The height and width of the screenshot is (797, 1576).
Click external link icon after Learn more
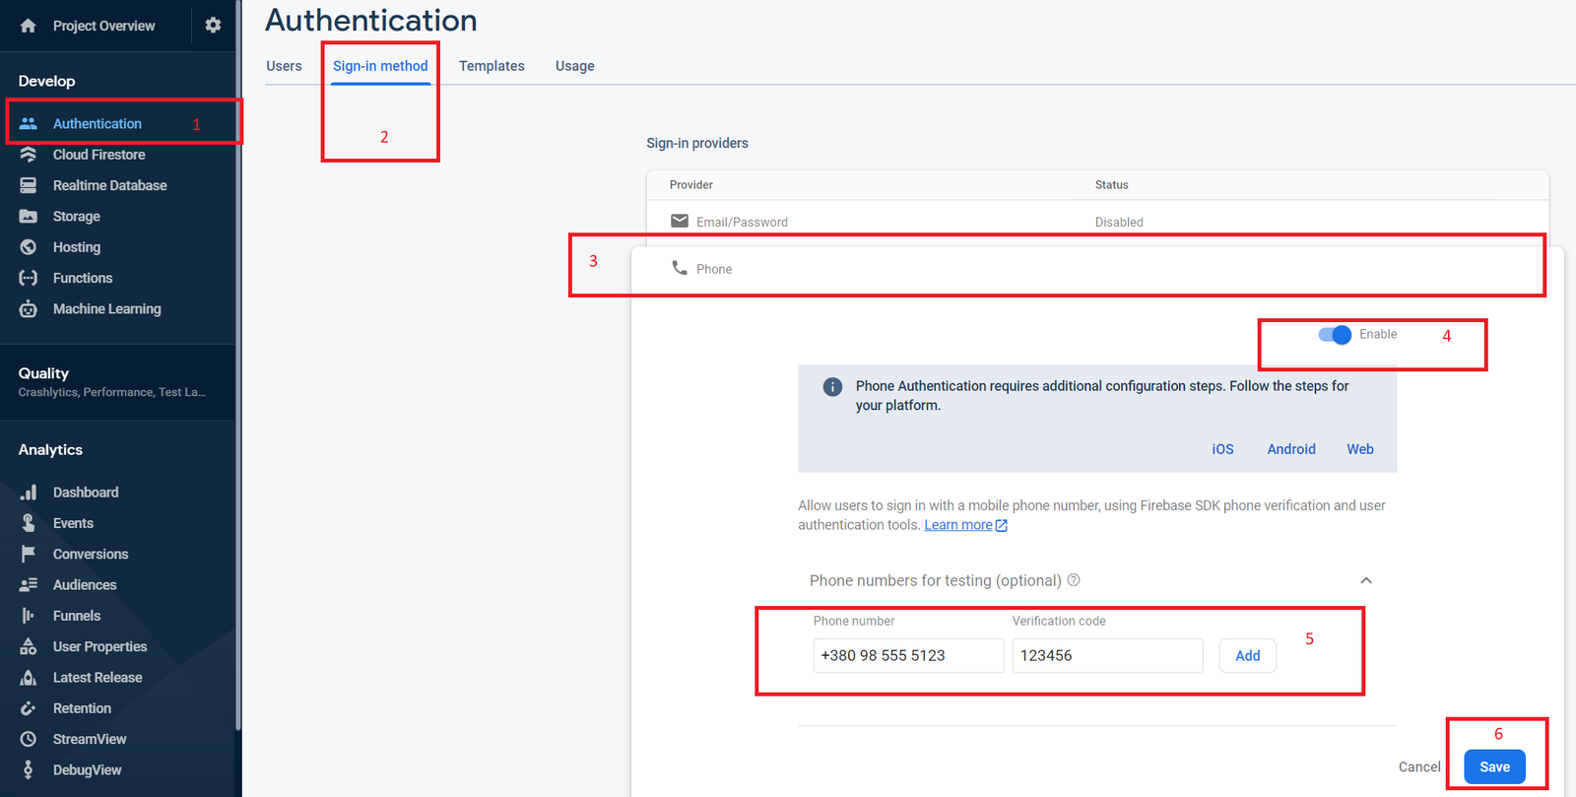coord(1002,526)
